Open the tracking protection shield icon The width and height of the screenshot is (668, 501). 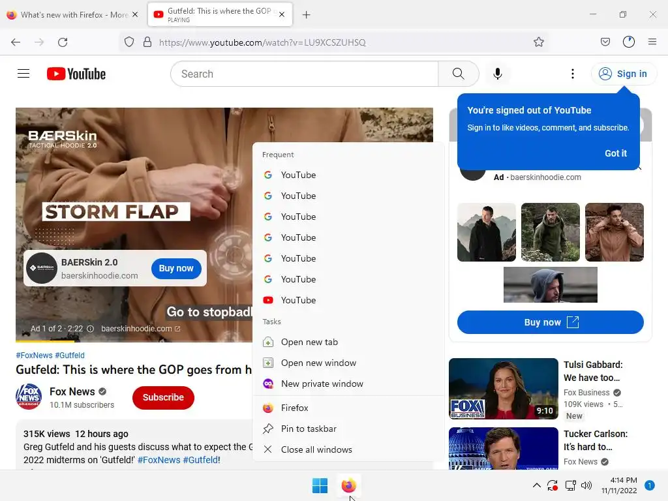click(x=129, y=42)
